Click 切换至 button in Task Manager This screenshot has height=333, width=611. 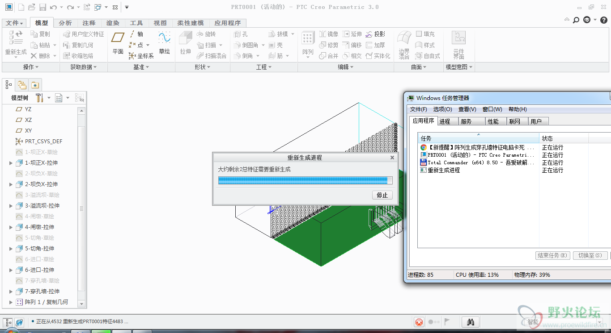tap(590, 256)
